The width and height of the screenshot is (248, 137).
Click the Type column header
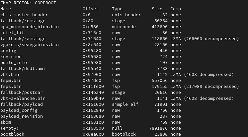[117, 9]
